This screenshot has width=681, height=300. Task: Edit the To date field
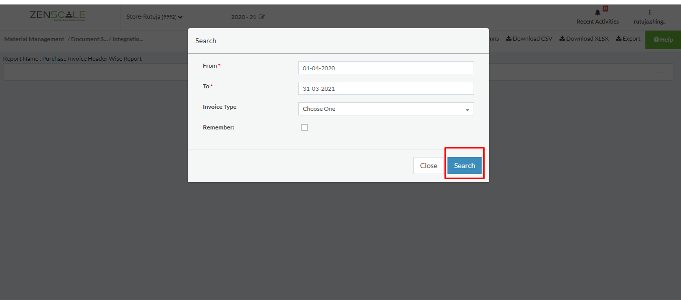click(386, 88)
